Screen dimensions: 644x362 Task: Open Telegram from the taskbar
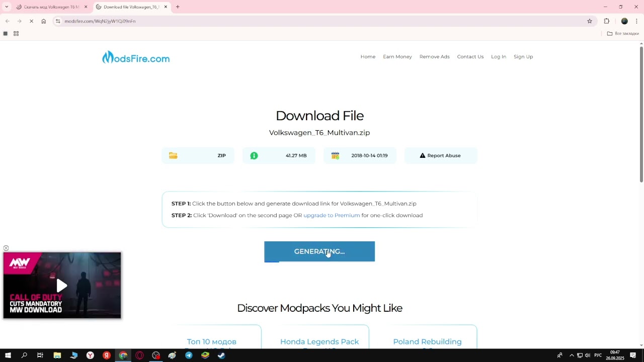(189, 355)
